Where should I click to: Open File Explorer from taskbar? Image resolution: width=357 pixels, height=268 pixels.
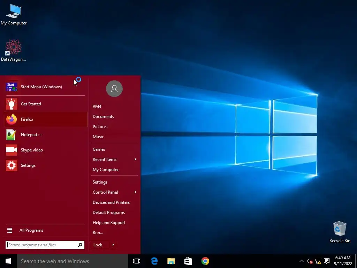click(x=171, y=261)
